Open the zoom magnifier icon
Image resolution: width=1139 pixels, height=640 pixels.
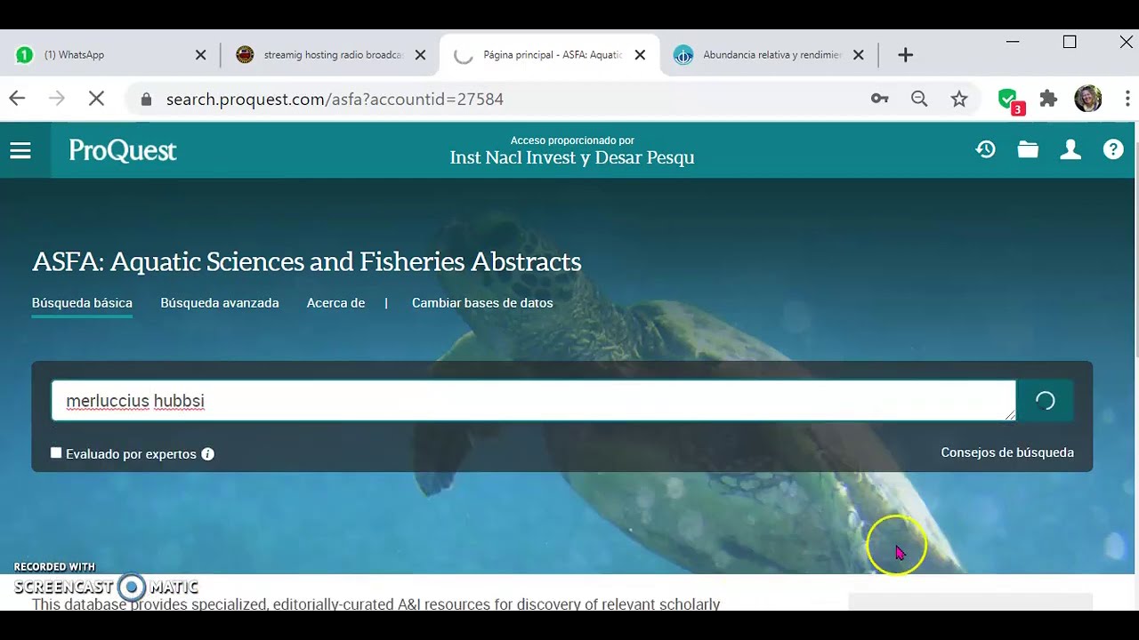(x=919, y=99)
